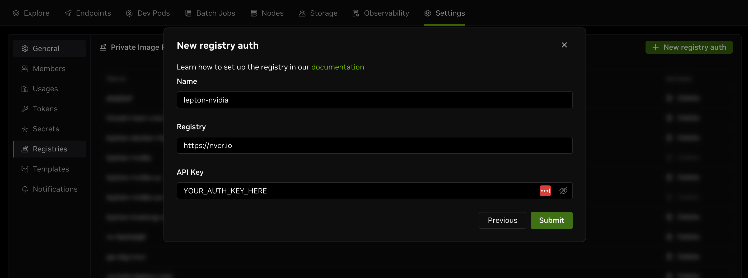The height and width of the screenshot is (278, 748).
Task: Open the Explore tab
Action: click(x=31, y=13)
